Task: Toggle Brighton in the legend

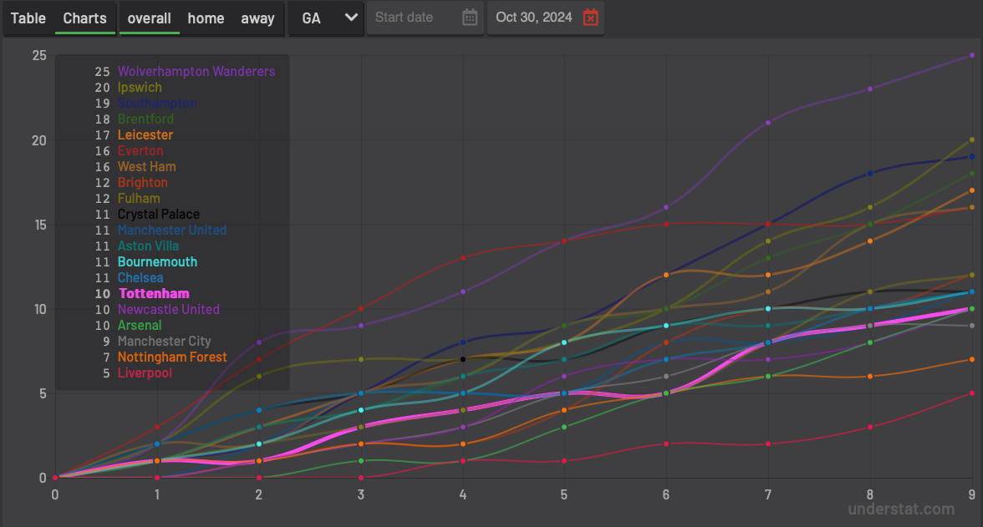Action: tap(142, 182)
